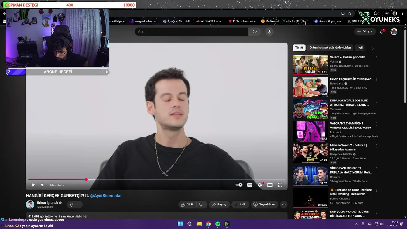Like the video with the 26 B thumbs up
This screenshot has height=229, width=407.
[x=187, y=205]
